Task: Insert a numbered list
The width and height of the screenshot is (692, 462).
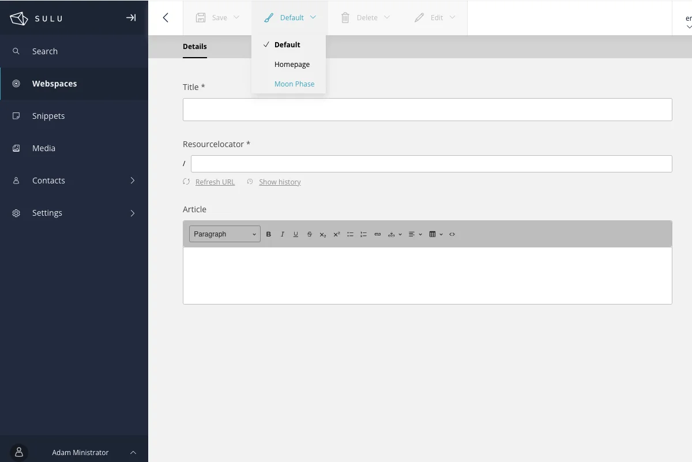Action: pos(363,234)
